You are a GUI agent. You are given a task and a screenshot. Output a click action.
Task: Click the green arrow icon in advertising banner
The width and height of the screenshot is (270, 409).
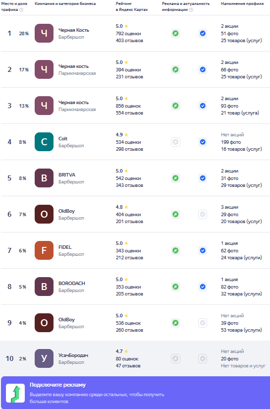[15, 393]
